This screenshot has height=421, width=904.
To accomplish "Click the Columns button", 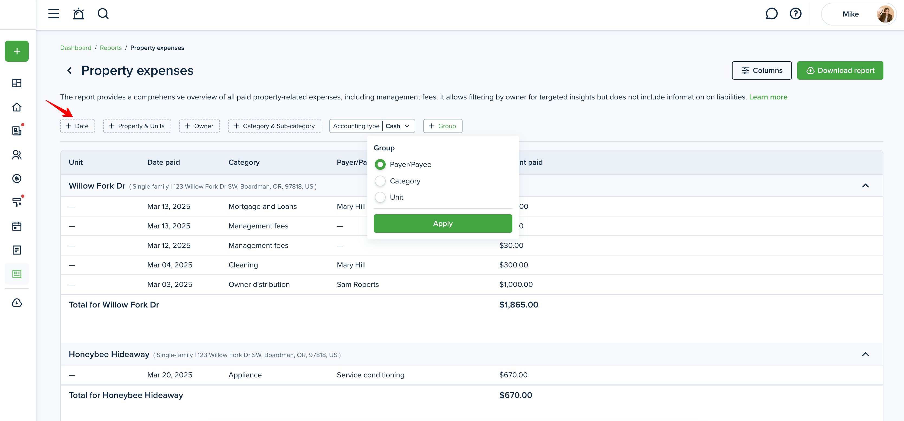I will tap(762, 71).
